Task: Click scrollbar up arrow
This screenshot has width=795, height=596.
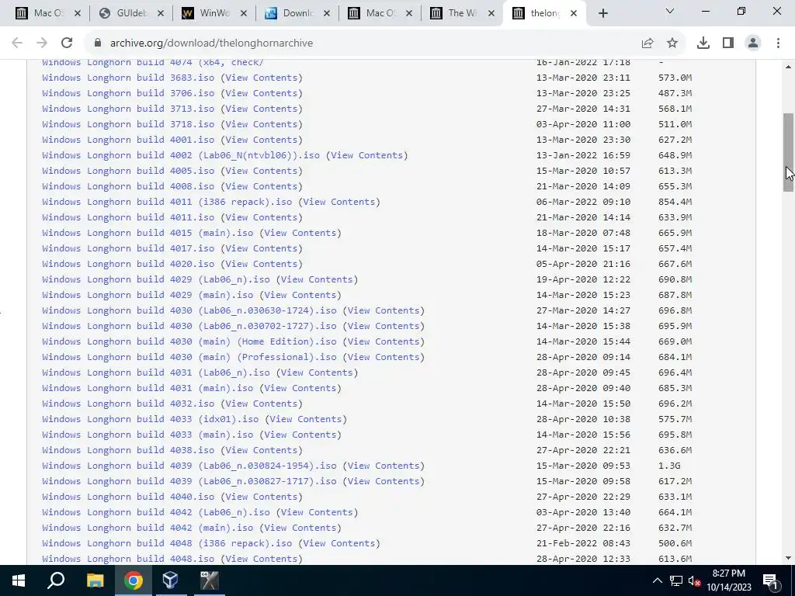Action: point(788,67)
